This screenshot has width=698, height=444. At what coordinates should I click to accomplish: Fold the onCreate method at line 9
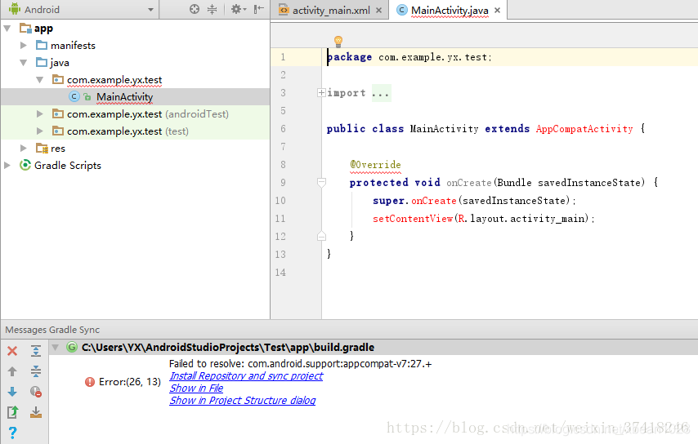pos(321,183)
